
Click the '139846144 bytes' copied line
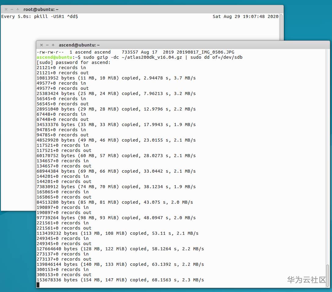tap(120, 264)
